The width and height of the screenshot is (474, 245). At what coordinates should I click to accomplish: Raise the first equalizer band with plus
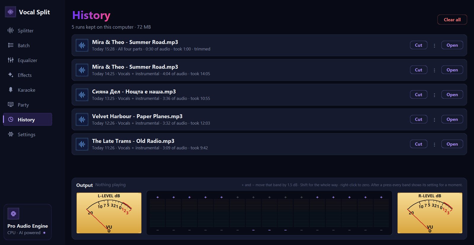(x=158, y=197)
